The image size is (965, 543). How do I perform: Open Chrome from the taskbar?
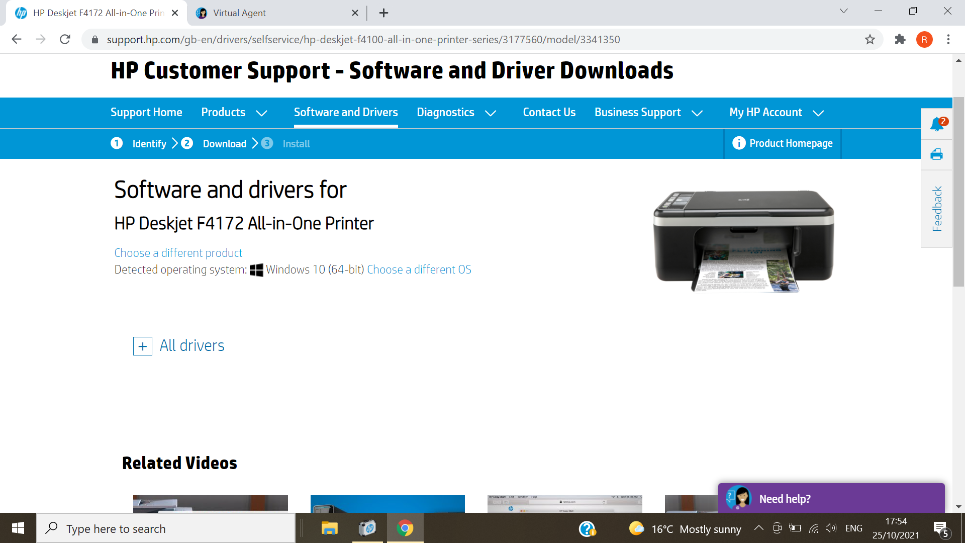pyautogui.click(x=405, y=528)
